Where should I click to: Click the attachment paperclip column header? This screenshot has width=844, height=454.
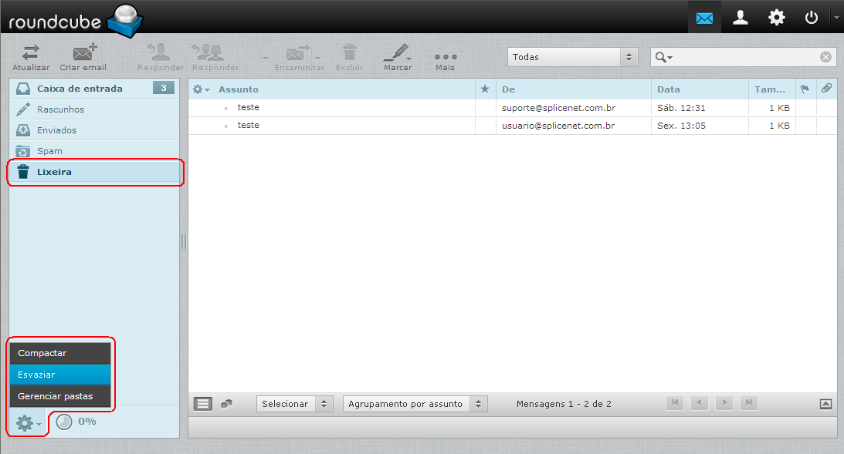tap(826, 89)
